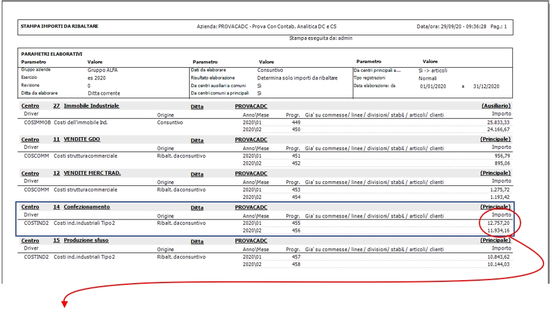The image size is (553, 309).
Task: Select progressive number "452"
Action: click(x=296, y=164)
